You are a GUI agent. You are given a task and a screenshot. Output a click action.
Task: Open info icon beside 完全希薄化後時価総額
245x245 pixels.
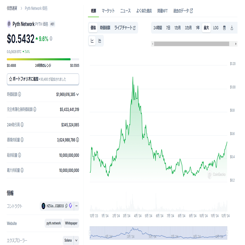pyautogui.click(x=35, y=109)
